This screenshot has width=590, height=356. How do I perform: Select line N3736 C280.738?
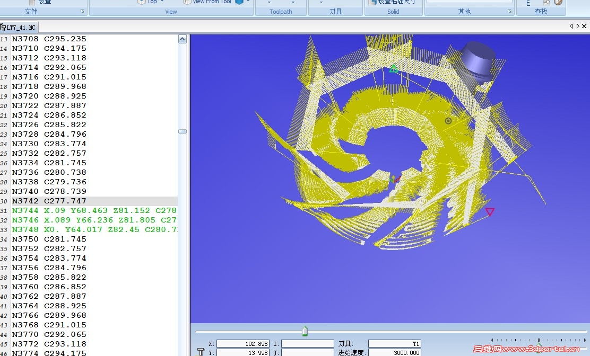[49, 172]
